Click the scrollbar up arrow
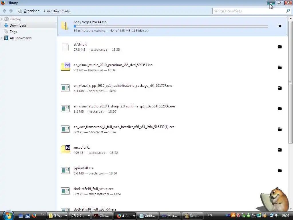 pyautogui.click(x=290, y=18)
